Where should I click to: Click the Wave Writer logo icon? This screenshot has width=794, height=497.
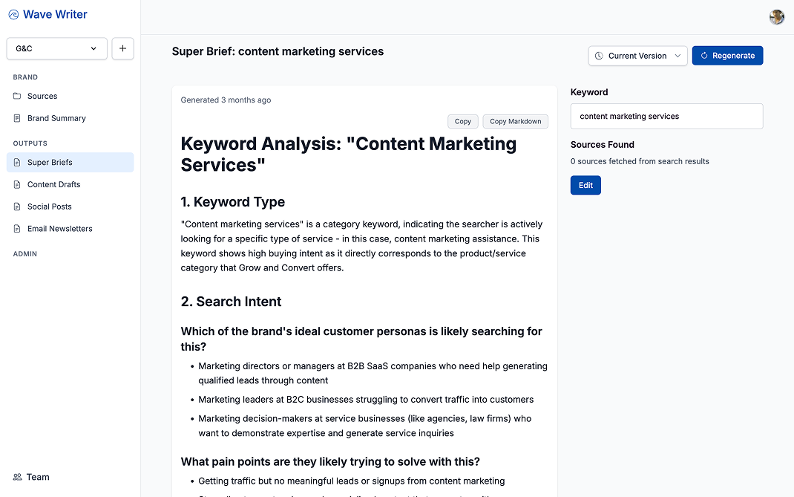[13, 15]
